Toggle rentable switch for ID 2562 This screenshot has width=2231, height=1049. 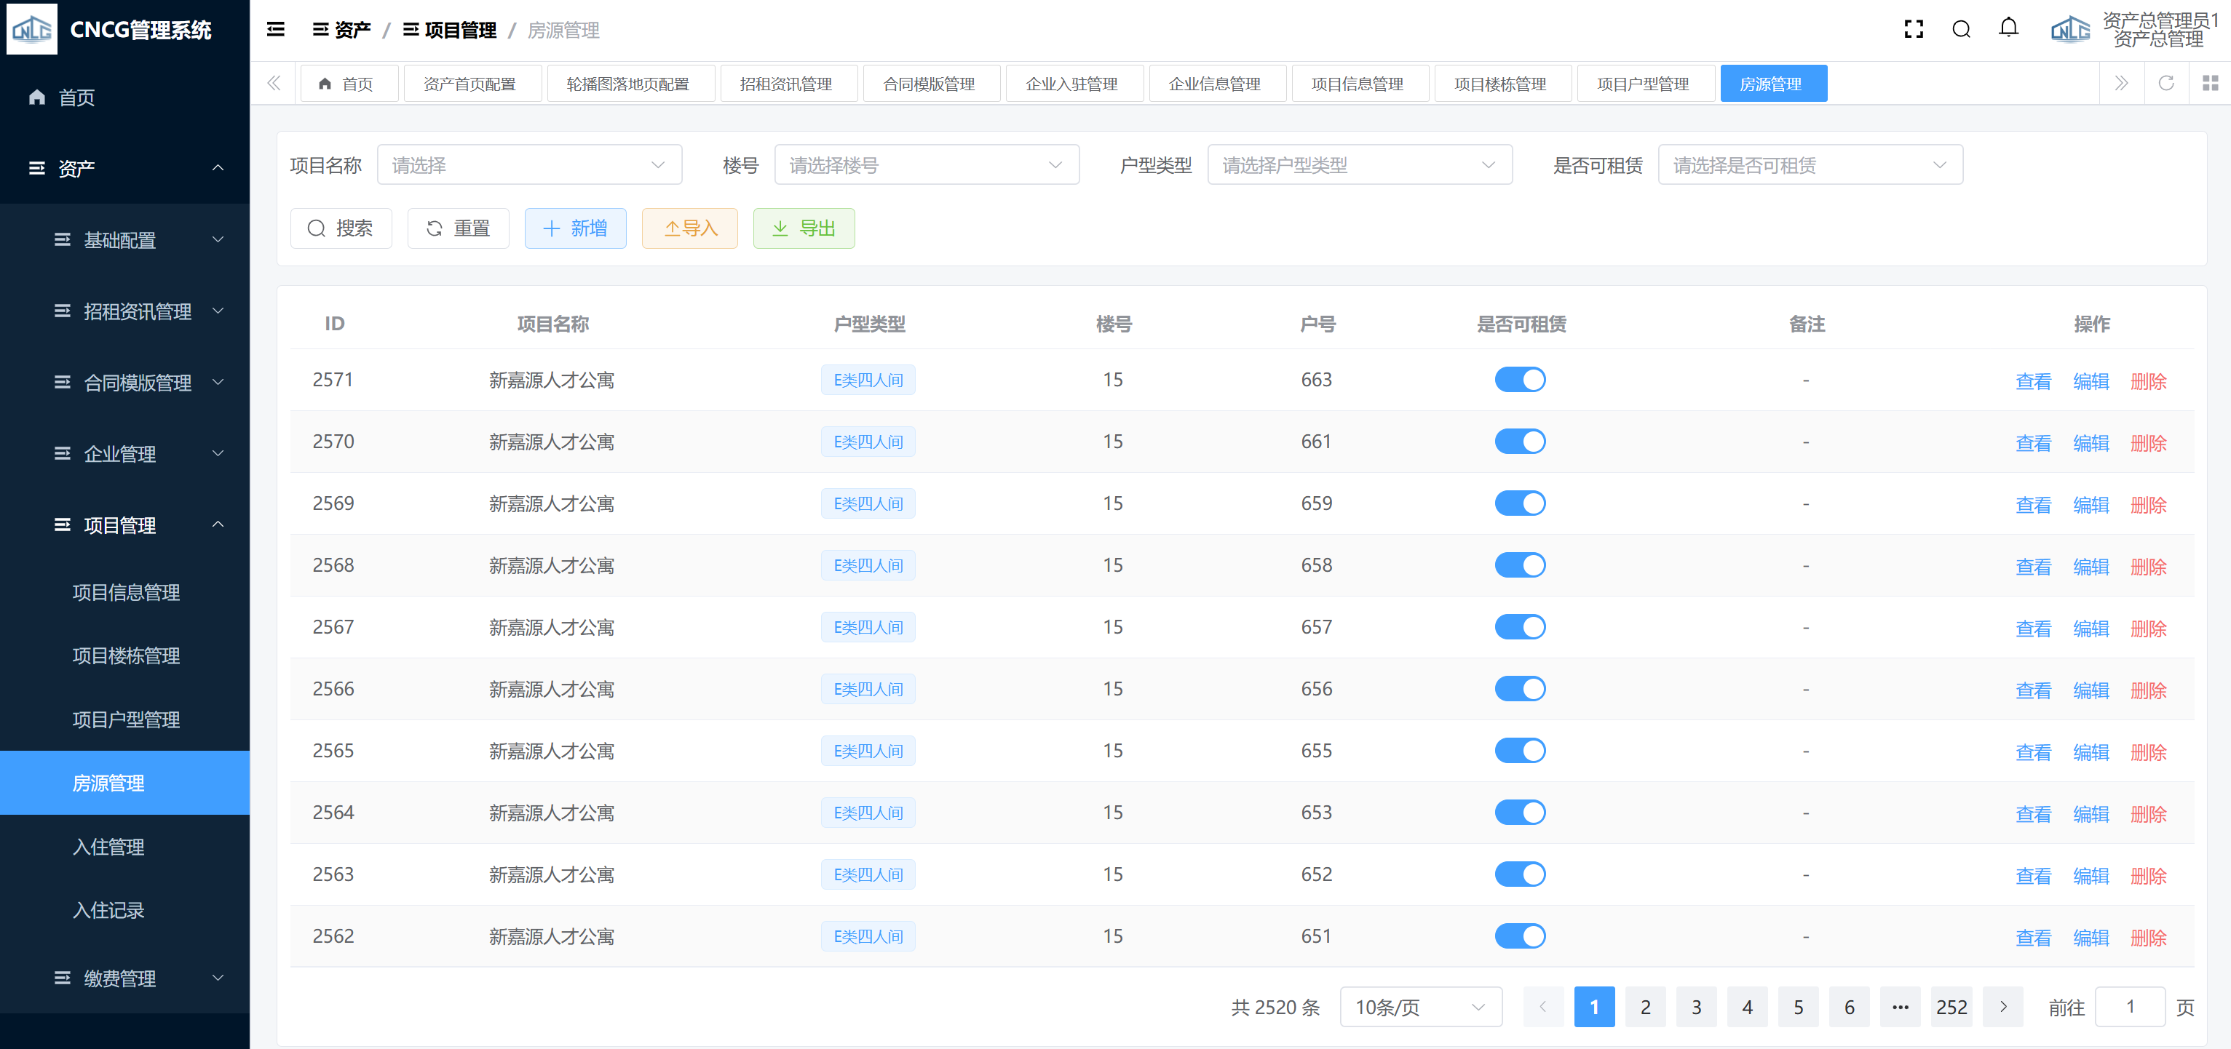[x=1519, y=936]
